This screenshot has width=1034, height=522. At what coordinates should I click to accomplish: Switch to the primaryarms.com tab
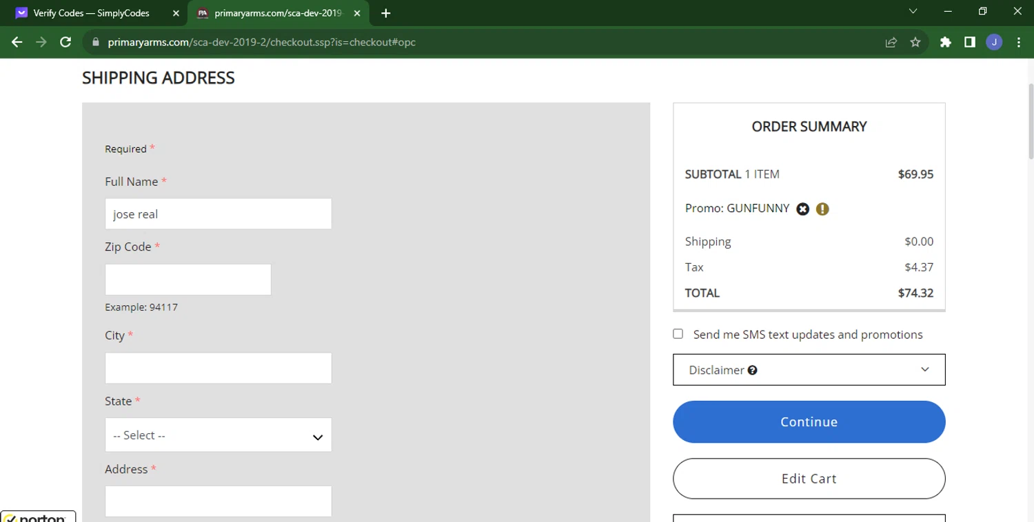tap(278, 13)
